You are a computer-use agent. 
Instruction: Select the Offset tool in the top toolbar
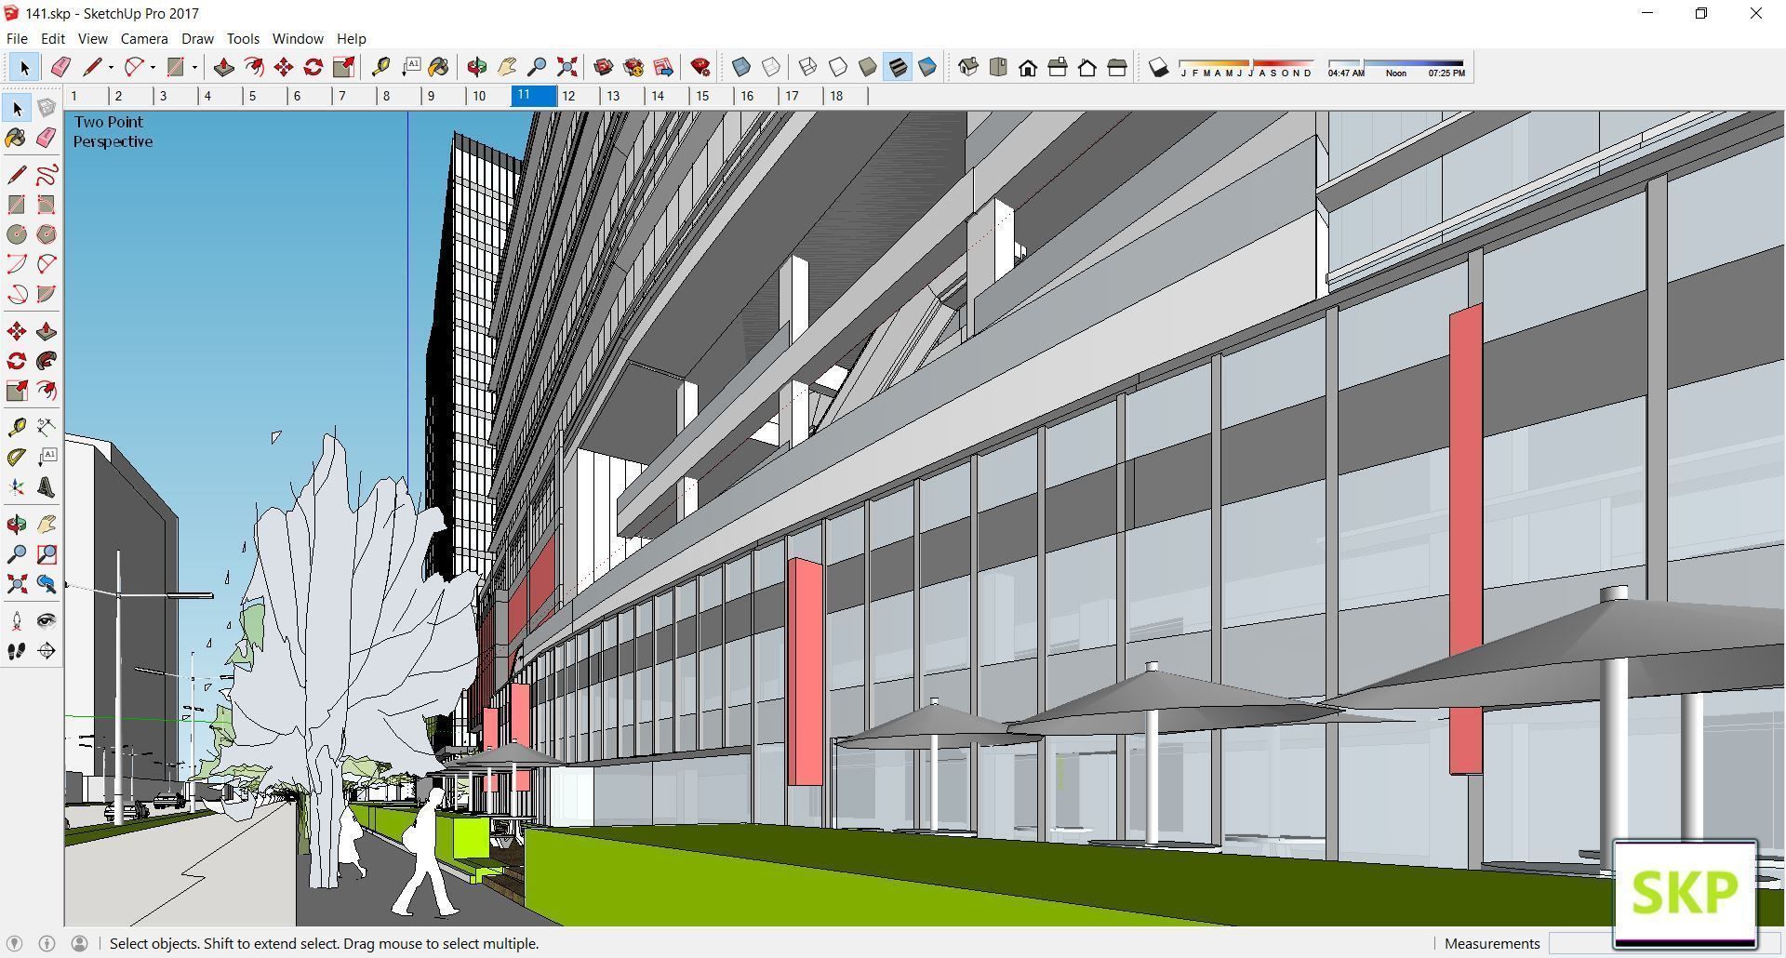pyautogui.click(x=253, y=67)
